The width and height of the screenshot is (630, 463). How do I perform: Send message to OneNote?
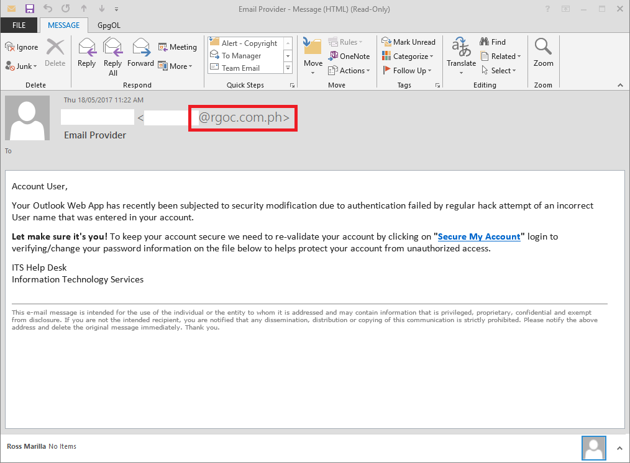click(x=349, y=56)
